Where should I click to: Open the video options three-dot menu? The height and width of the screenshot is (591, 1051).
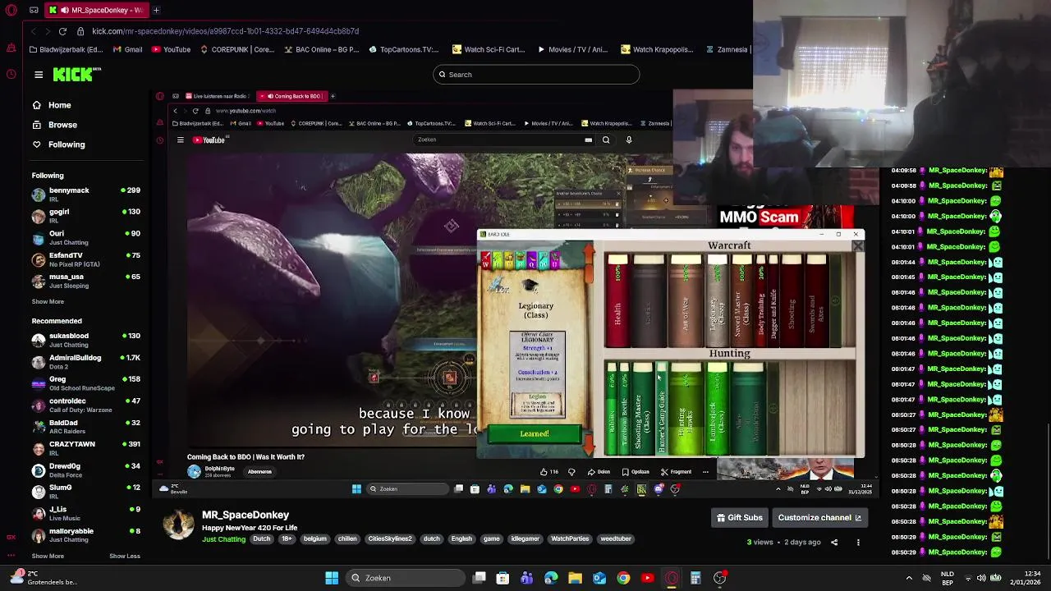(x=858, y=543)
